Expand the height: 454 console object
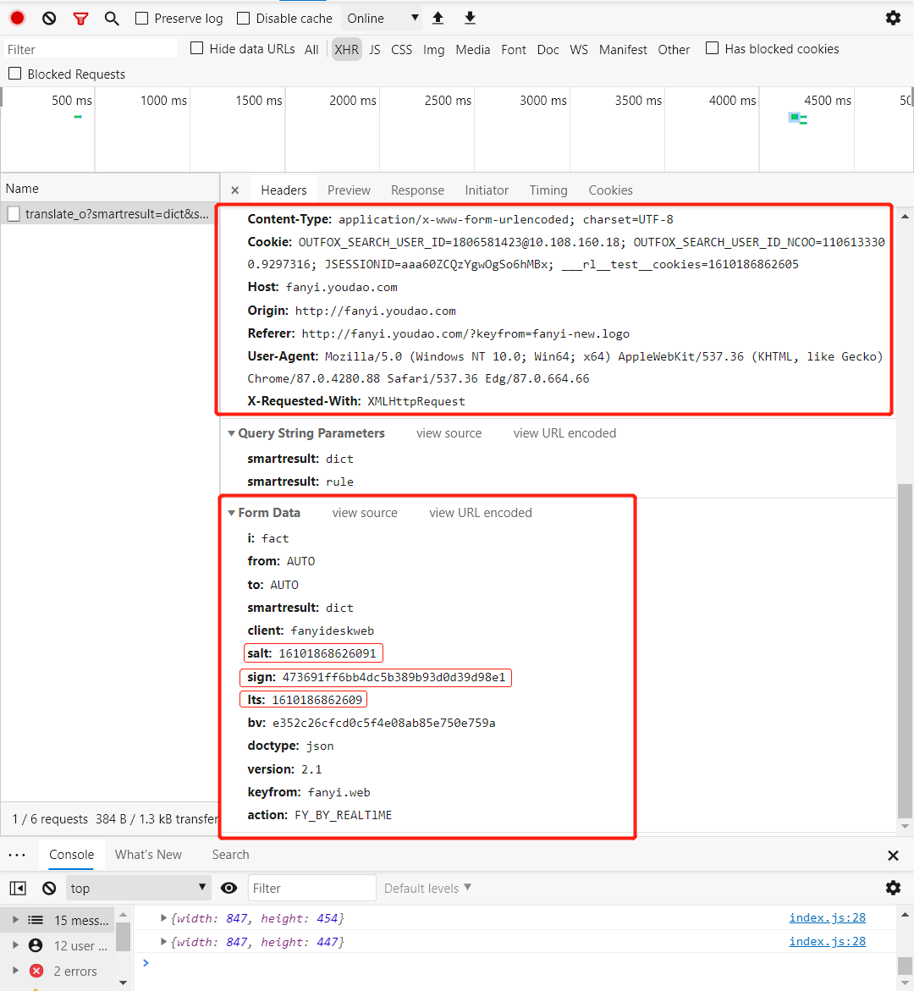Screen dimensions: 914x991 pos(163,917)
